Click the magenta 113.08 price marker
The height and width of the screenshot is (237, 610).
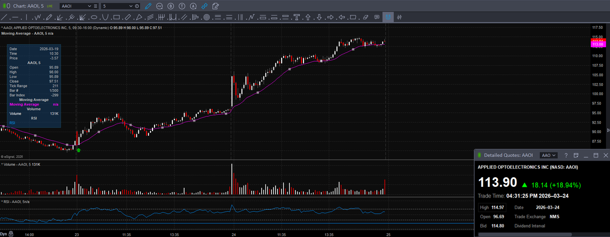[x=598, y=45]
